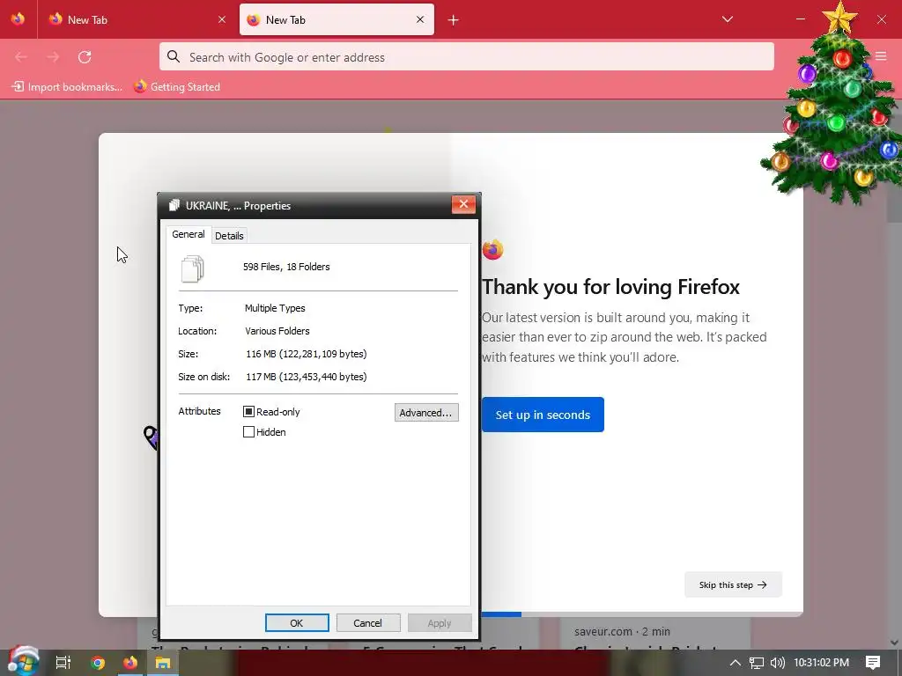902x676 pixels.
Task: Launch Google Chrome from taskbar
Action: click(x=97, y=663)
